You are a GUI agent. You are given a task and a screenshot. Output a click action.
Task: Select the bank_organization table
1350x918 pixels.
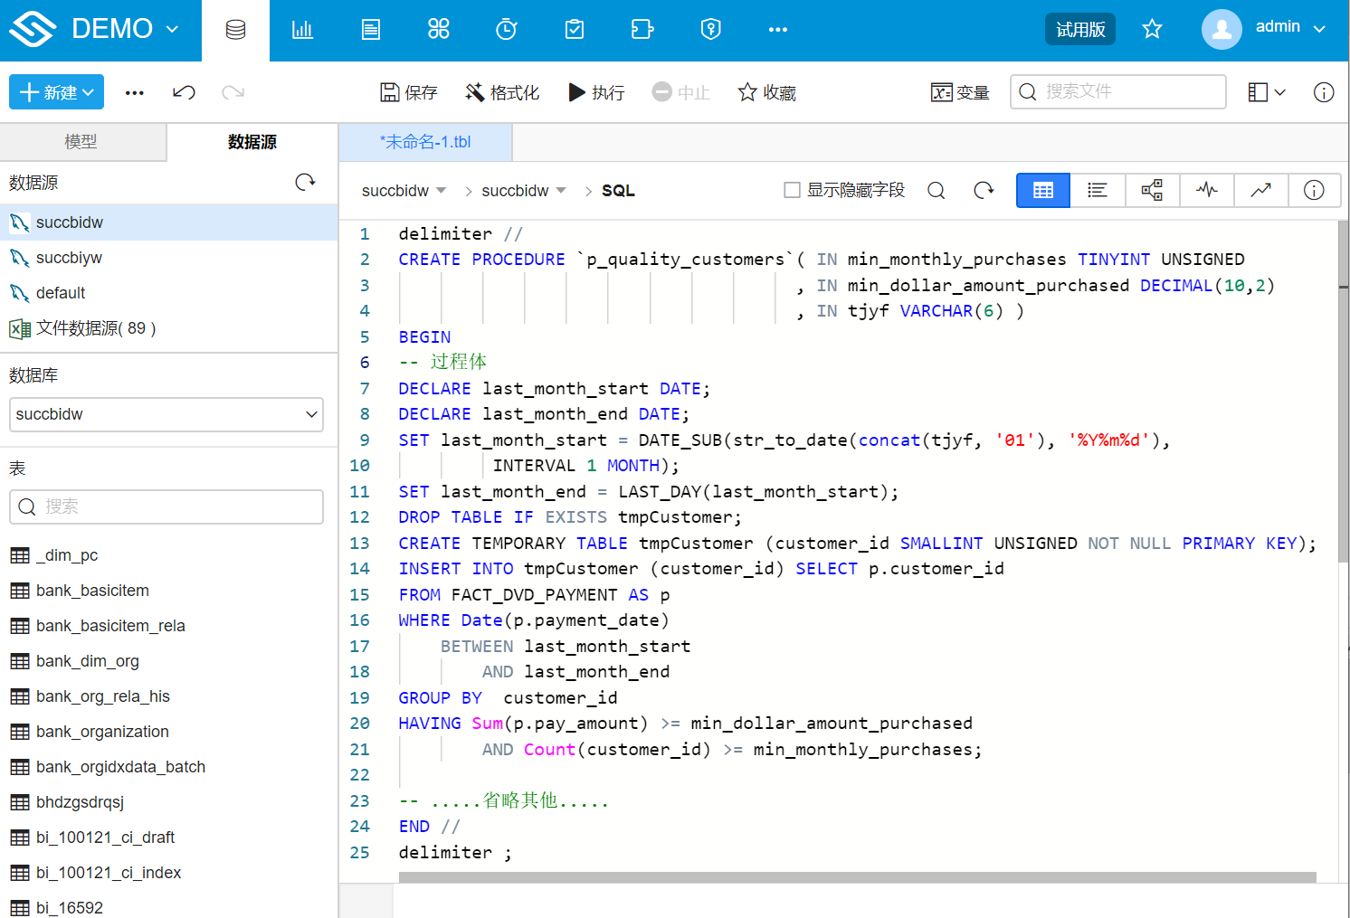(101, 732)
